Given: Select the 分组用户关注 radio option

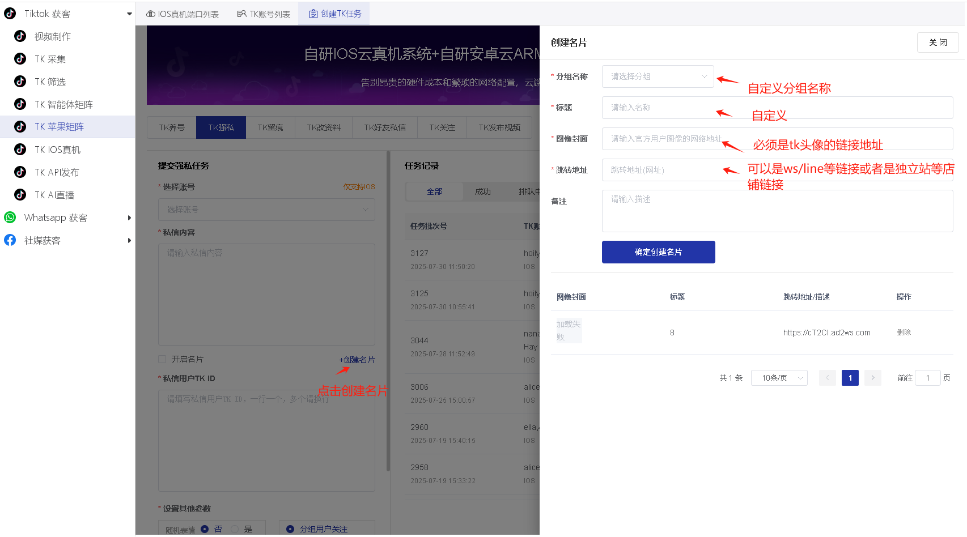Looking at the screenshot, I should coord(290,529).
